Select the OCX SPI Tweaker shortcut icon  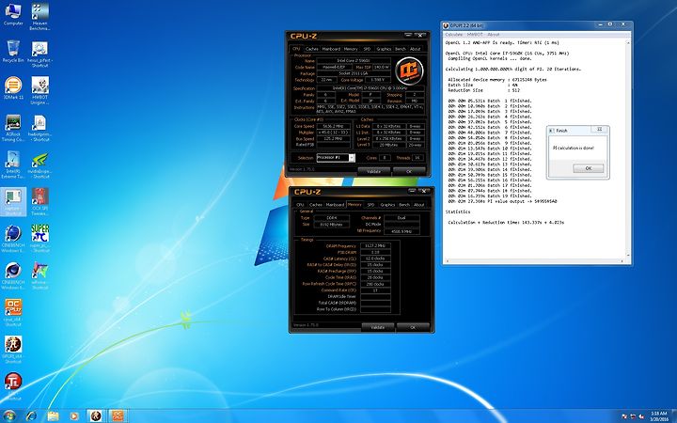[x=39, y=201]
